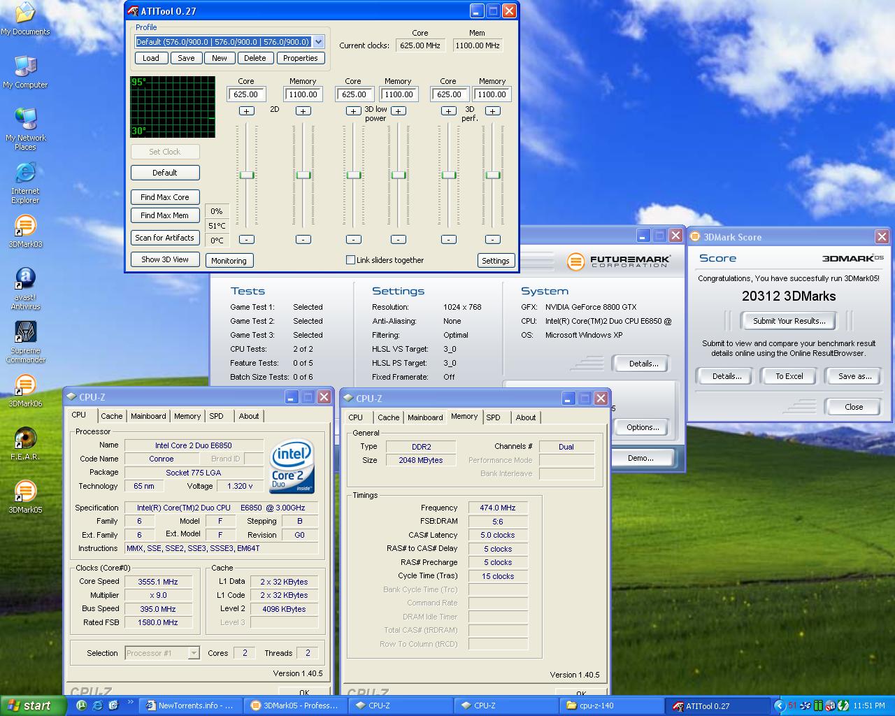Expand the system tray hidden icons arrow

tap(779, 706)
